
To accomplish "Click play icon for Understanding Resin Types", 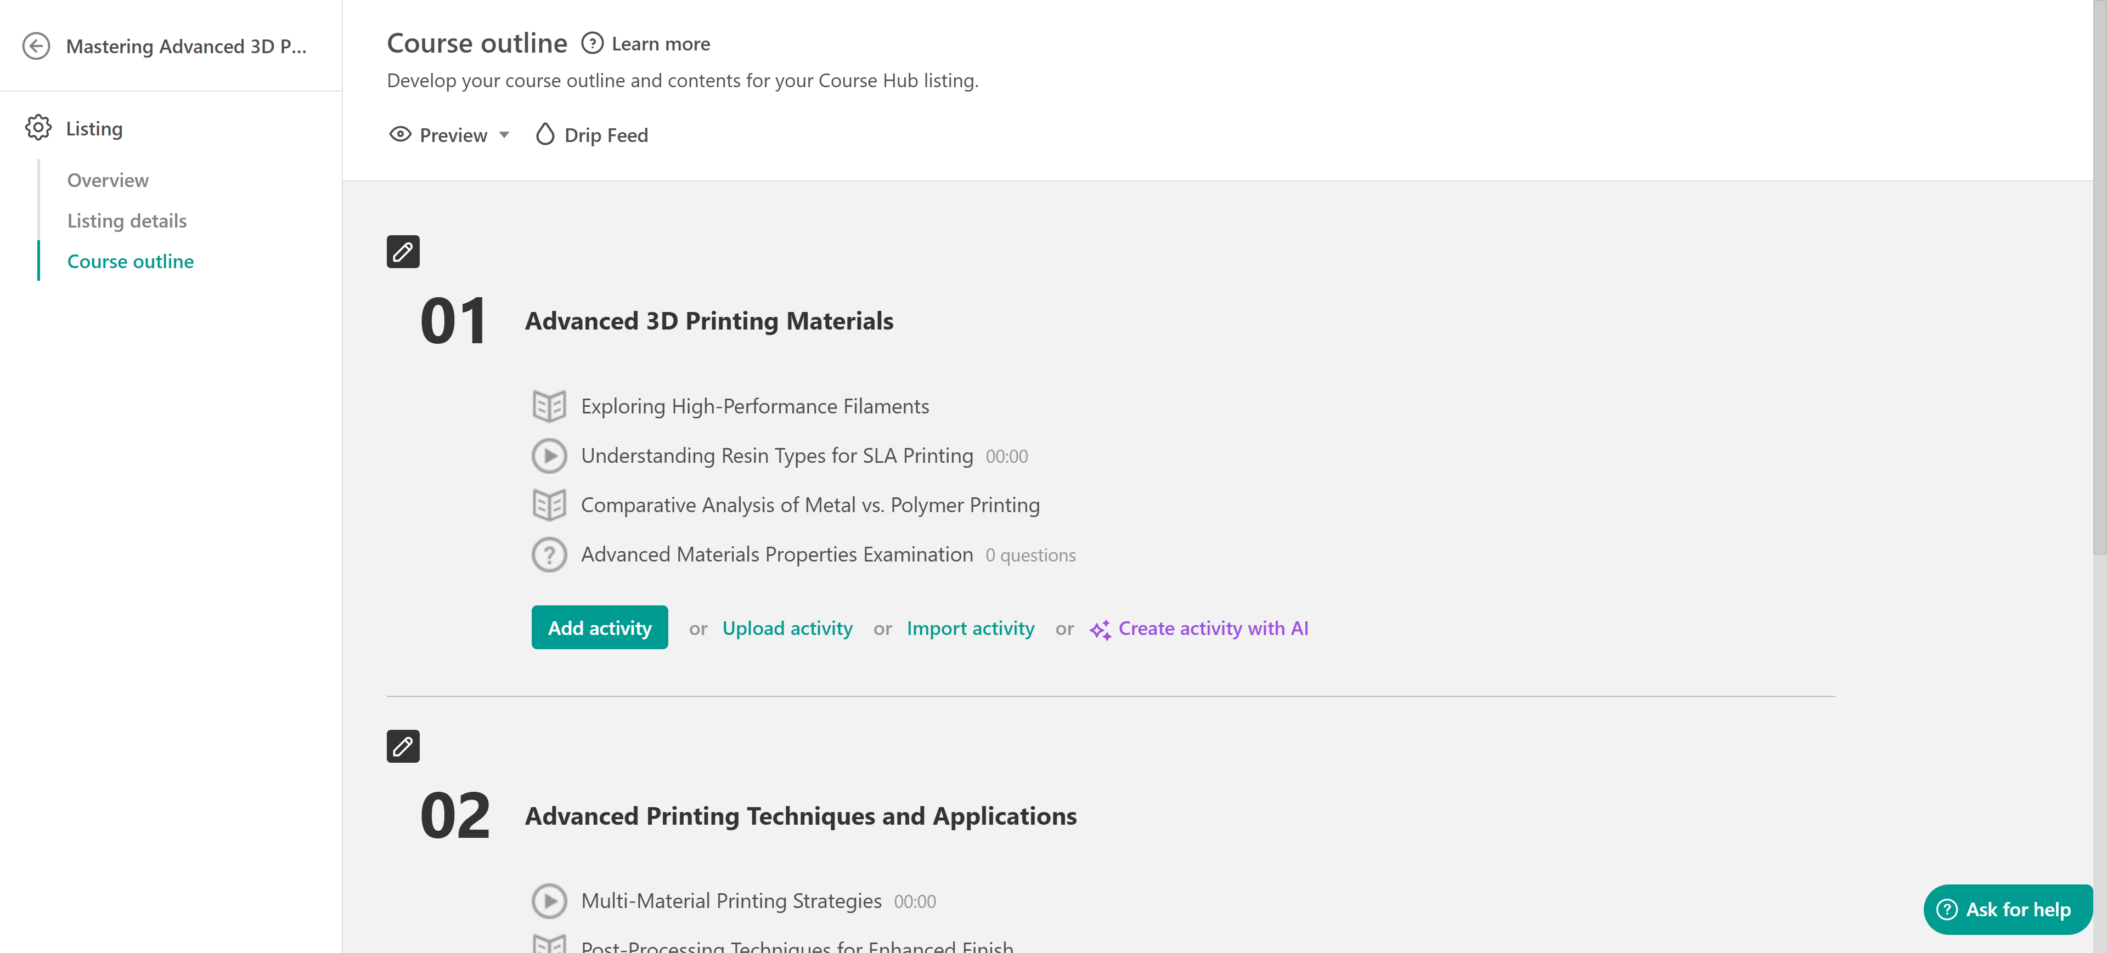I will pyautogui.click(x=549, y=456).
